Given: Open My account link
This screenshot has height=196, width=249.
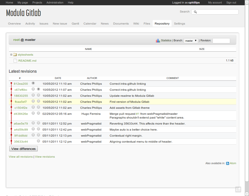Looking at the screenshot, I should tap(215, 3).
